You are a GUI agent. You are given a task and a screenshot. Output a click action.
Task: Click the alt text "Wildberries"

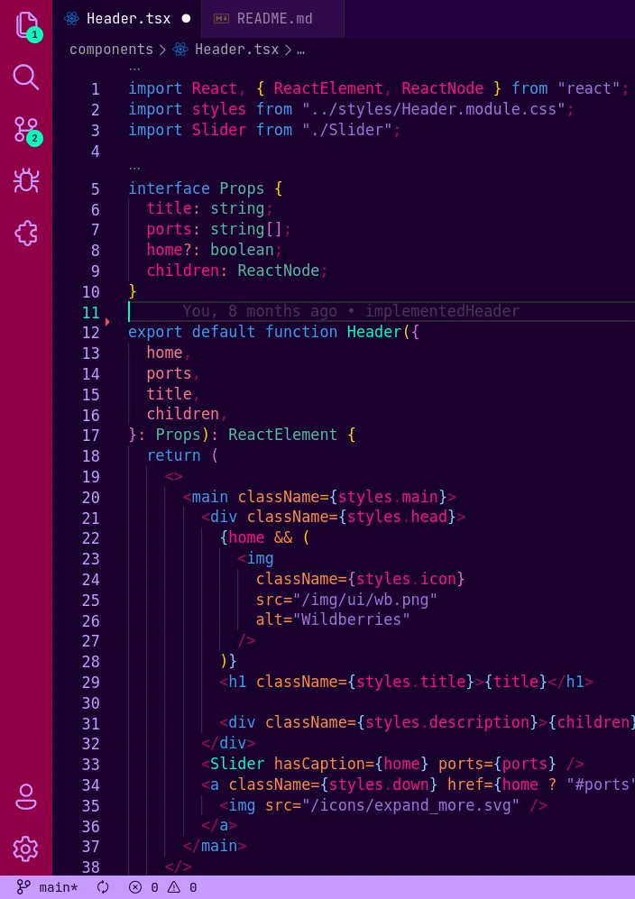[352, 619]
